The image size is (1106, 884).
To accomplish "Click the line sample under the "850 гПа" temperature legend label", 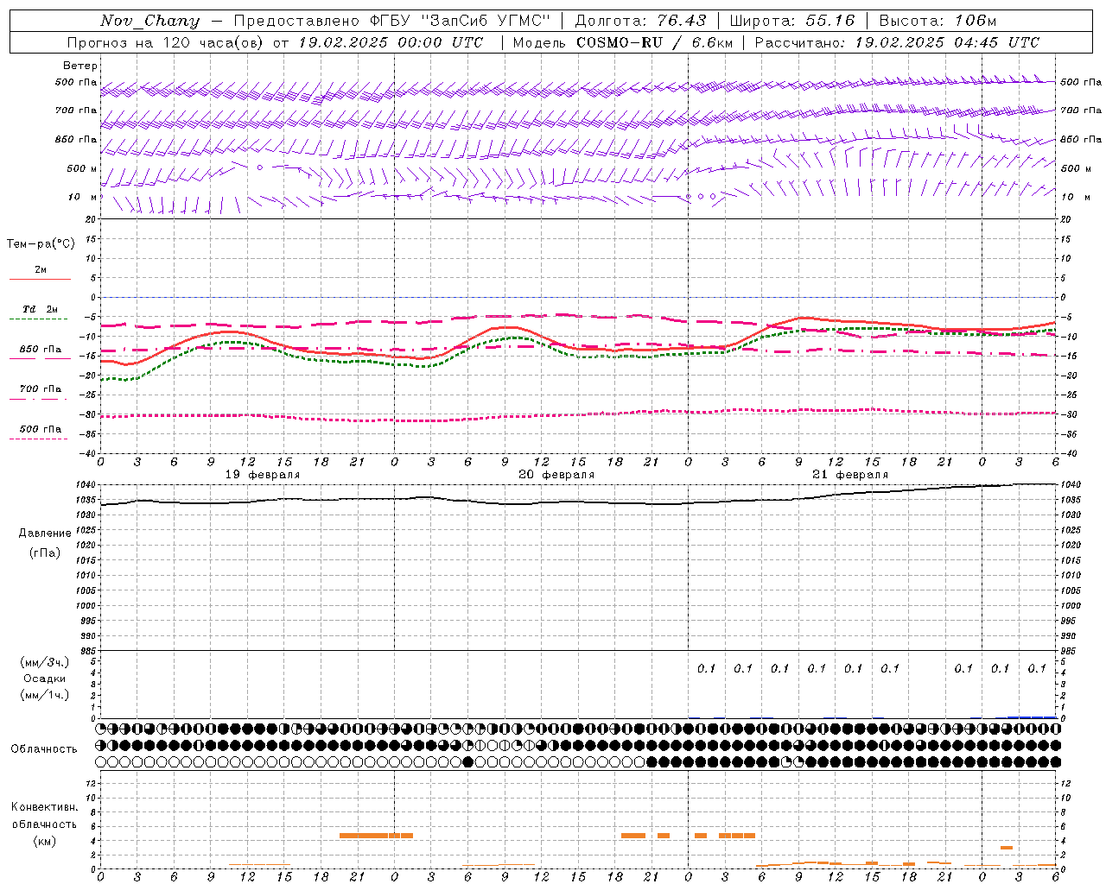I will coord(39,358).
